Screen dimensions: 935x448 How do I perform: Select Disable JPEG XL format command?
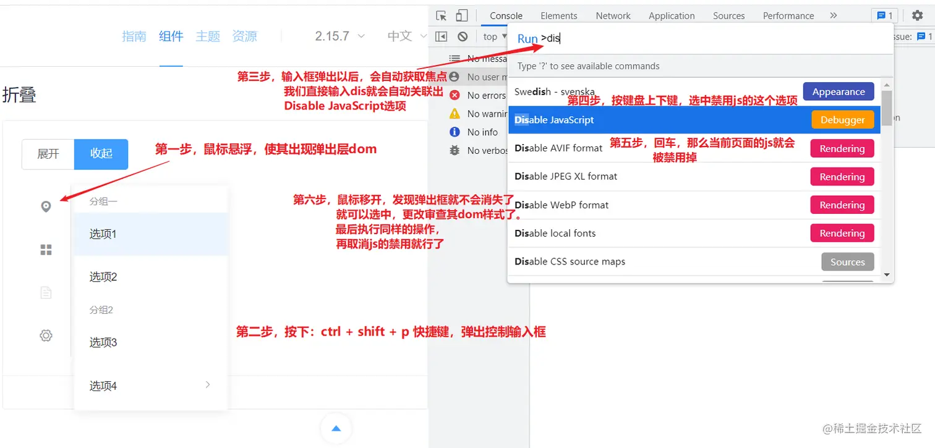694,177
